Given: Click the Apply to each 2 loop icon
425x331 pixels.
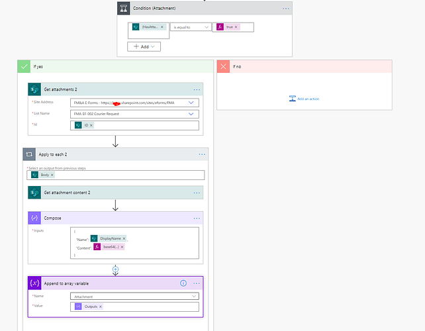Looking at the screenshot, I should tap(29, 154).
